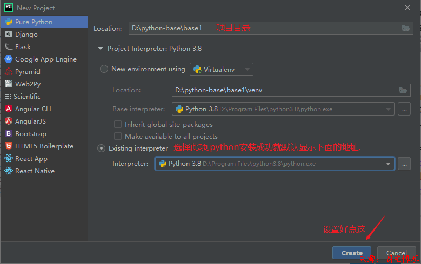421x264 pixels.
Task: Click the AngularJS shield icon
Action: pos(9,121)
